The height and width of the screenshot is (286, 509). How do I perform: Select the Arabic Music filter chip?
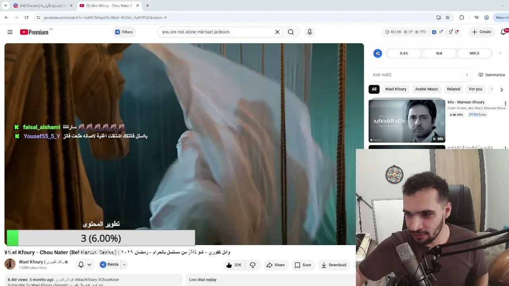coord(426,89)
